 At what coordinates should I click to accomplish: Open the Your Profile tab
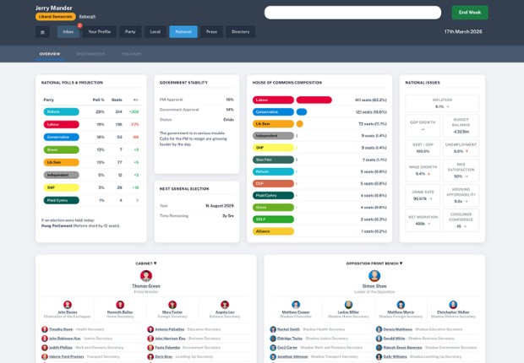click(x=99, y=32)
